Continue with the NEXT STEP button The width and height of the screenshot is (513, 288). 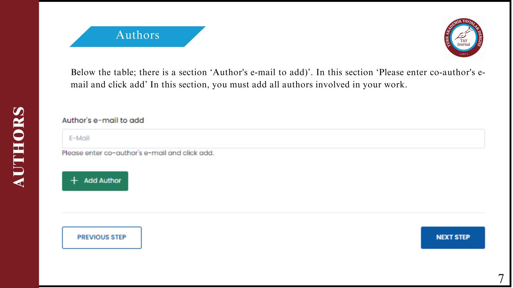(x=453, y=237)
